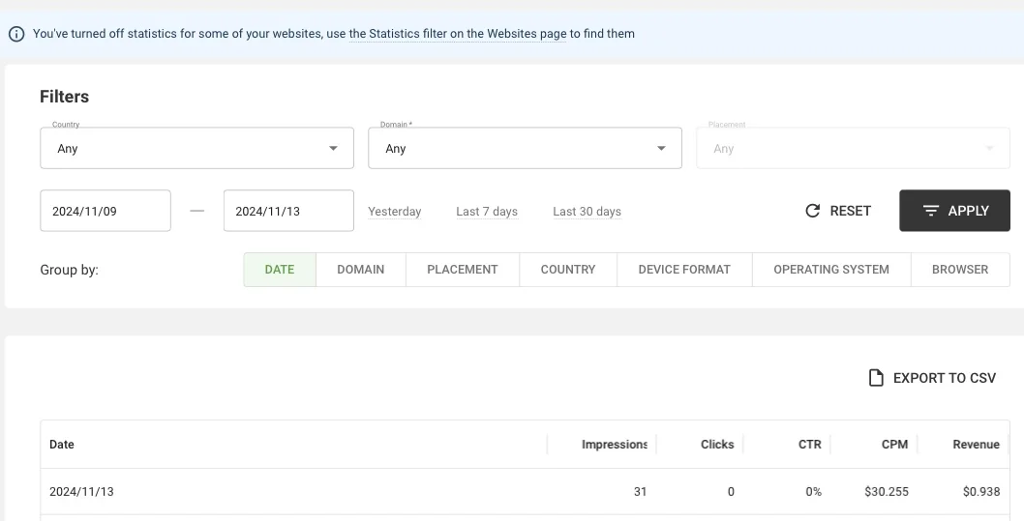Click the filter lines icon on Apply
Screen dimensions: 1024x521
(x=931, y=211)
